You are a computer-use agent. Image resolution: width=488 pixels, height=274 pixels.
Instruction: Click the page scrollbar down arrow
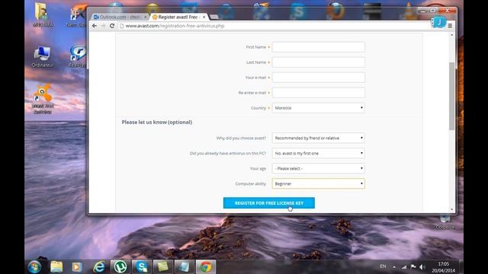point(452,210)
